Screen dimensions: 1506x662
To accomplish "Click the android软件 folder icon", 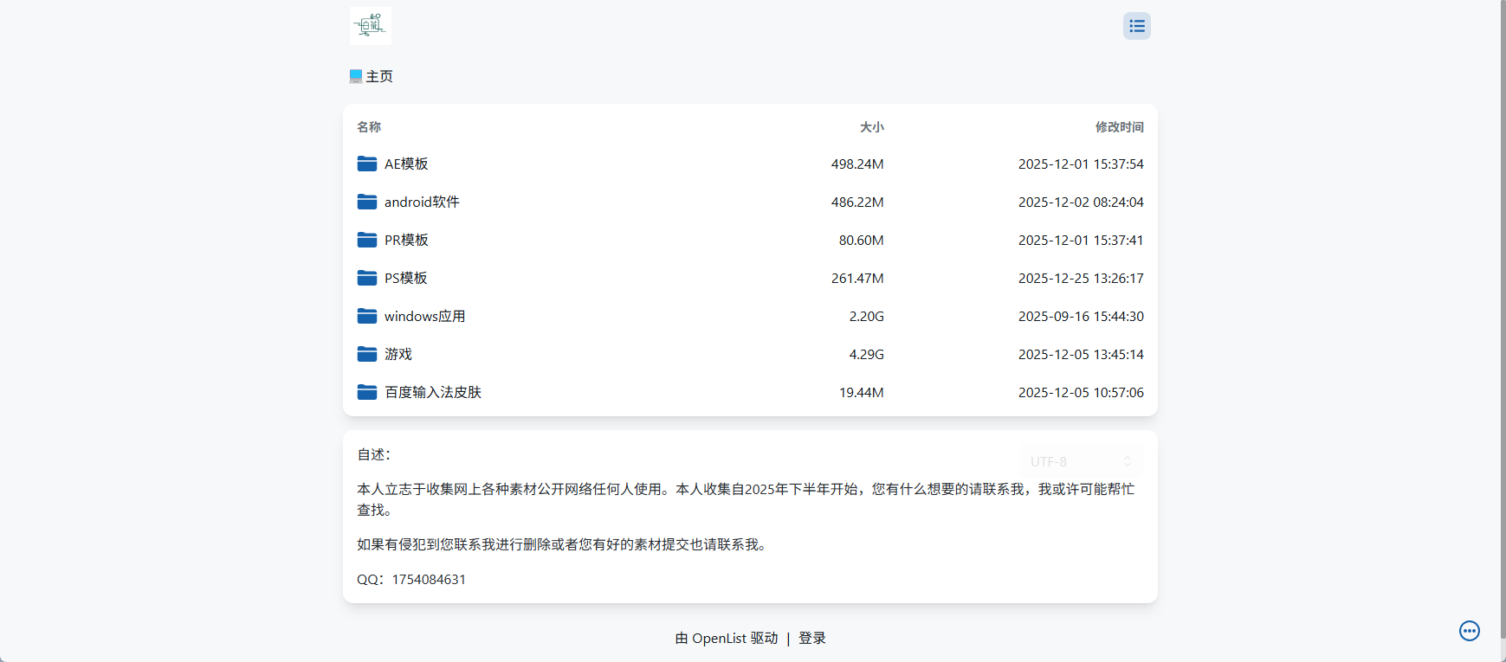I will point(367,202).
